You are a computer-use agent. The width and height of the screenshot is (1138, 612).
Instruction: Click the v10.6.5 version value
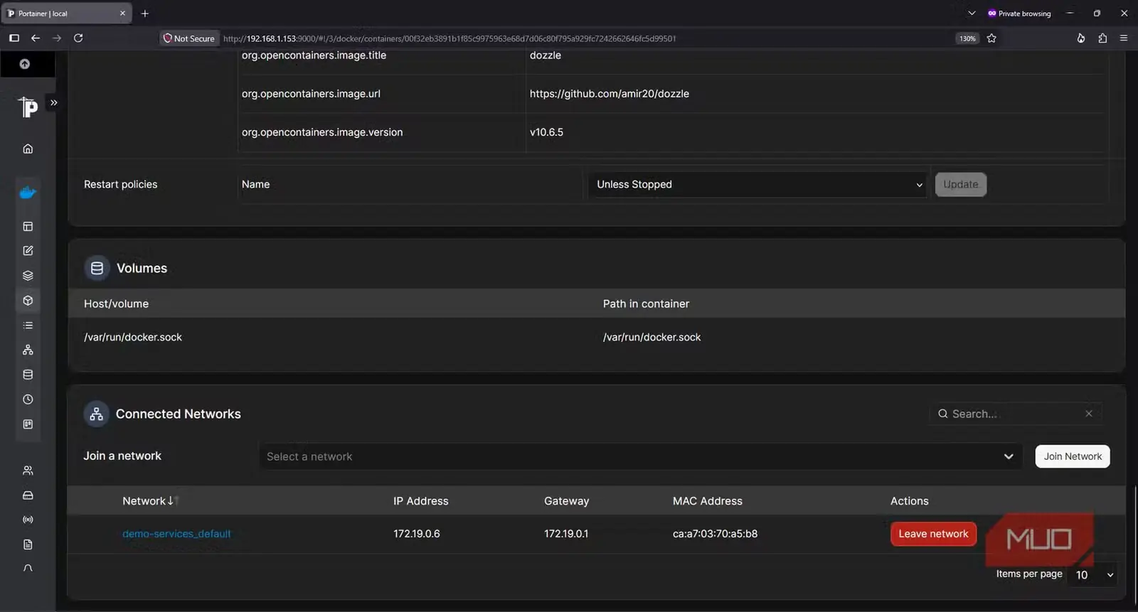(546, 132)
